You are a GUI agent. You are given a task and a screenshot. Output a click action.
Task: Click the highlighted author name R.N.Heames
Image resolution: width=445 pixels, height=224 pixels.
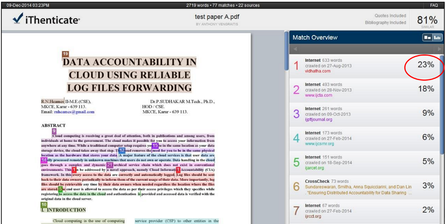pos(52,101)
